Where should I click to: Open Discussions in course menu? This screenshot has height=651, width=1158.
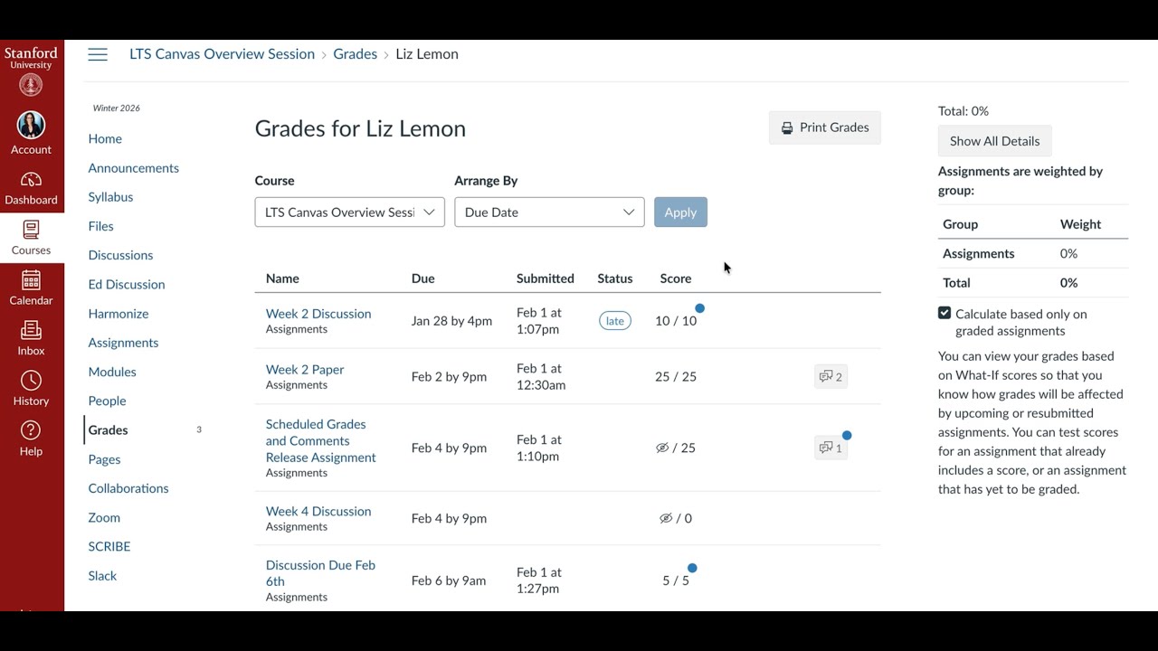click(120, 255)
